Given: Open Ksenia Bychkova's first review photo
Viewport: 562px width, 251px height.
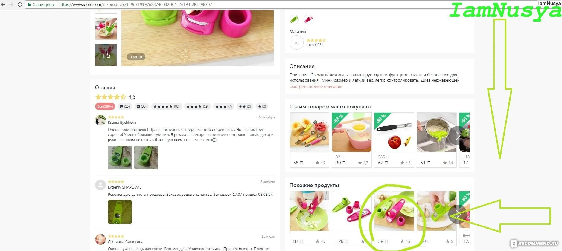Looking at the screenshot, I should pos(120,157).
